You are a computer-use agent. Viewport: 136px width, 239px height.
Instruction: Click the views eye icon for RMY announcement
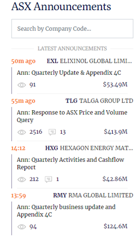(22, 227)
